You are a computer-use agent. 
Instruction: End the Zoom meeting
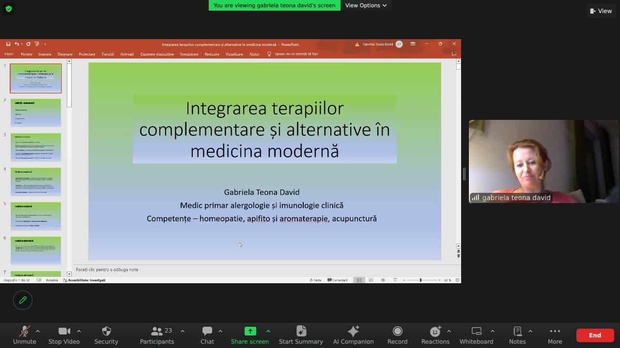(595, 335)
